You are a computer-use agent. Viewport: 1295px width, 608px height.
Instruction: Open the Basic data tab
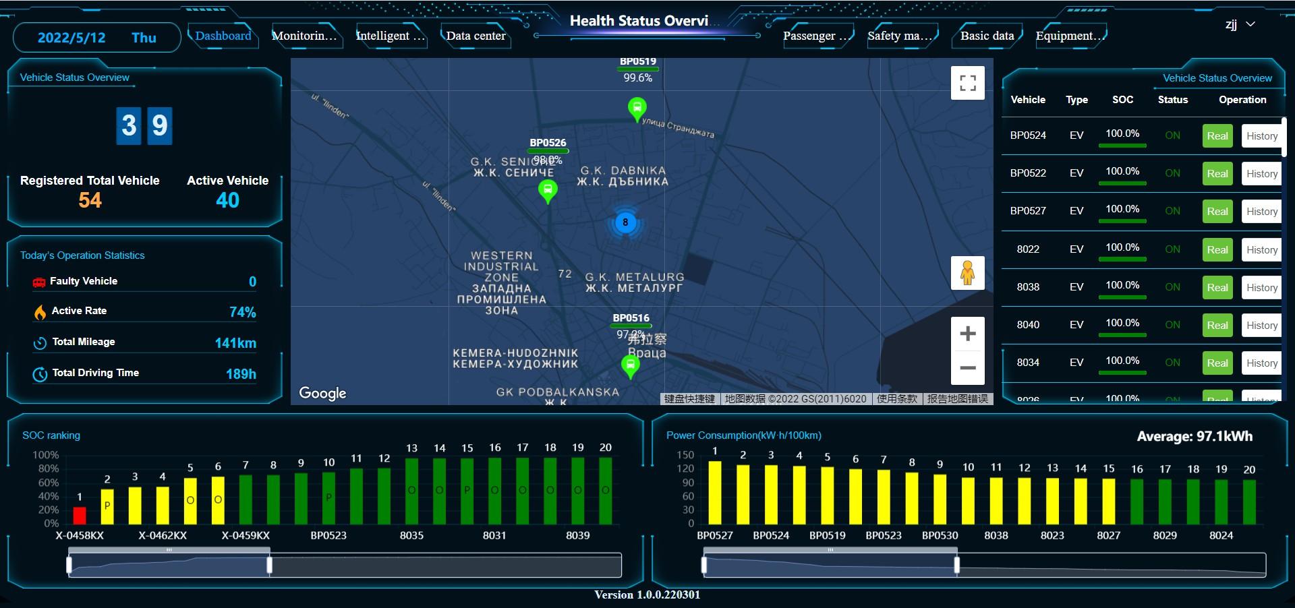(x=987, y=36)
